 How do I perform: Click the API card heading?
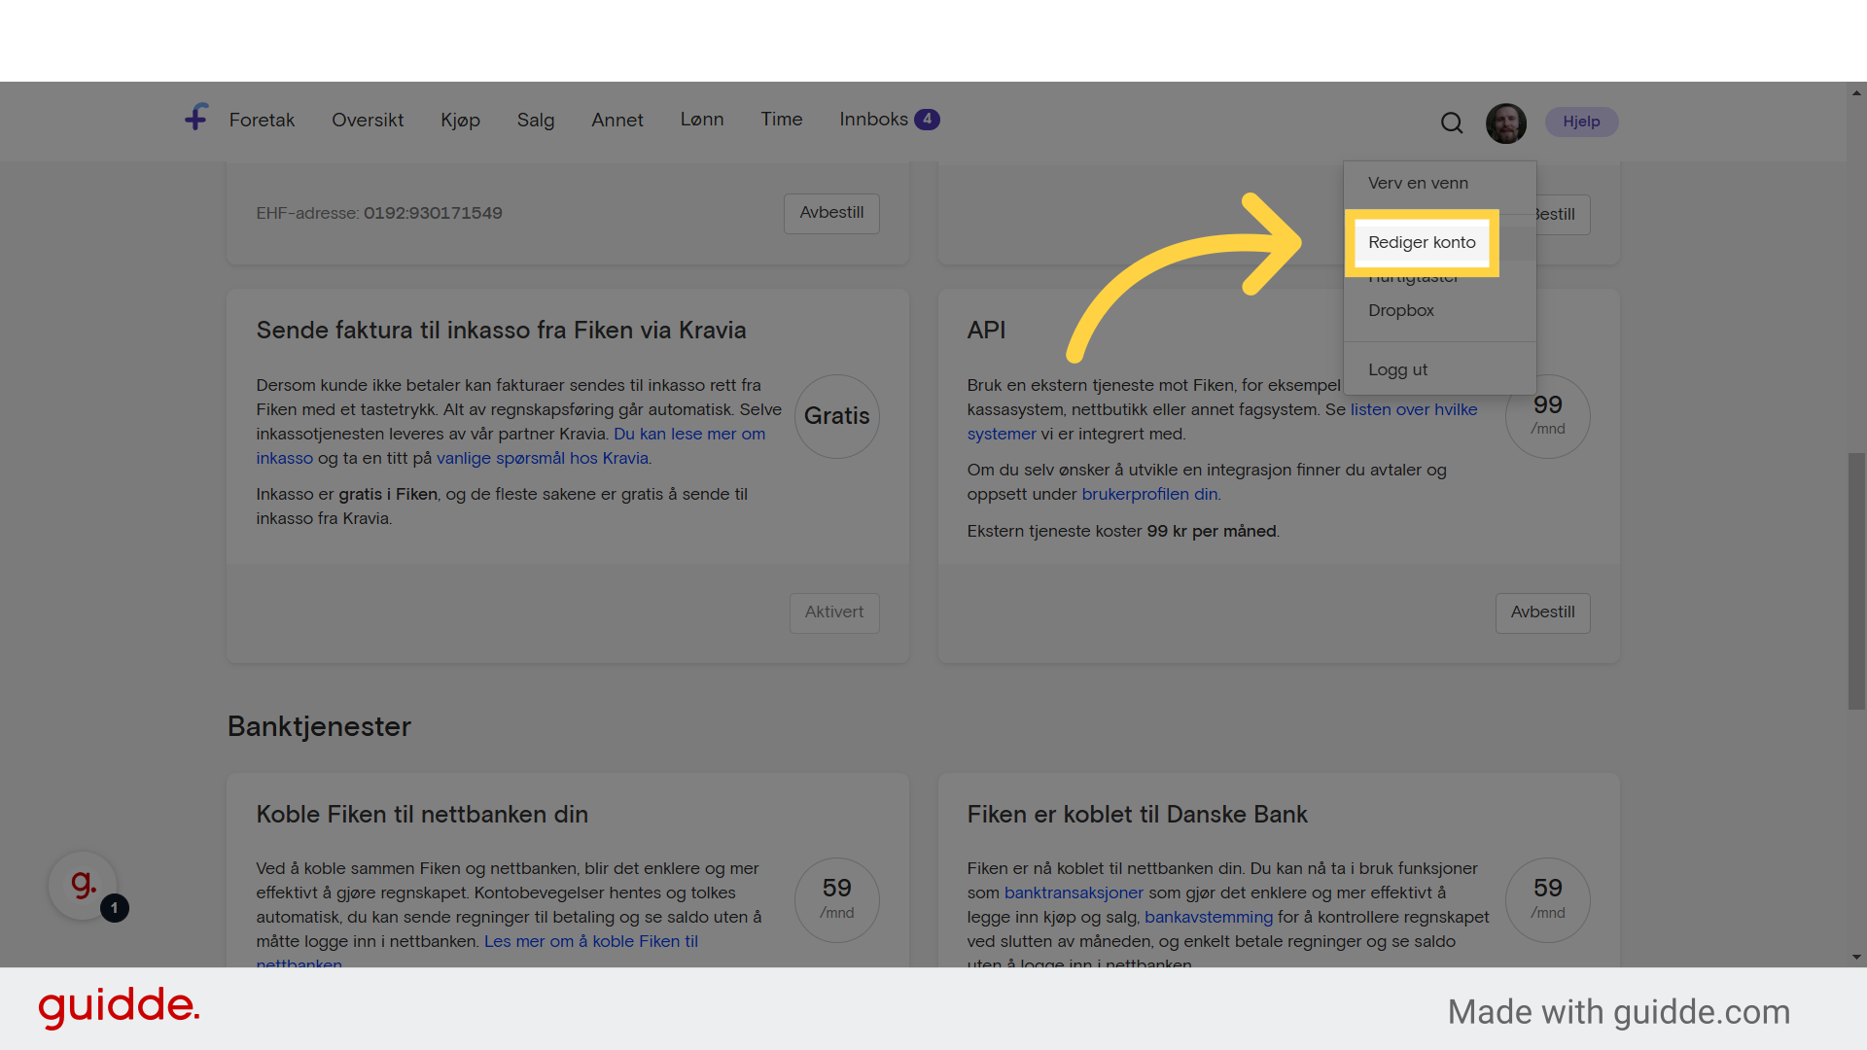coord(986,331)
